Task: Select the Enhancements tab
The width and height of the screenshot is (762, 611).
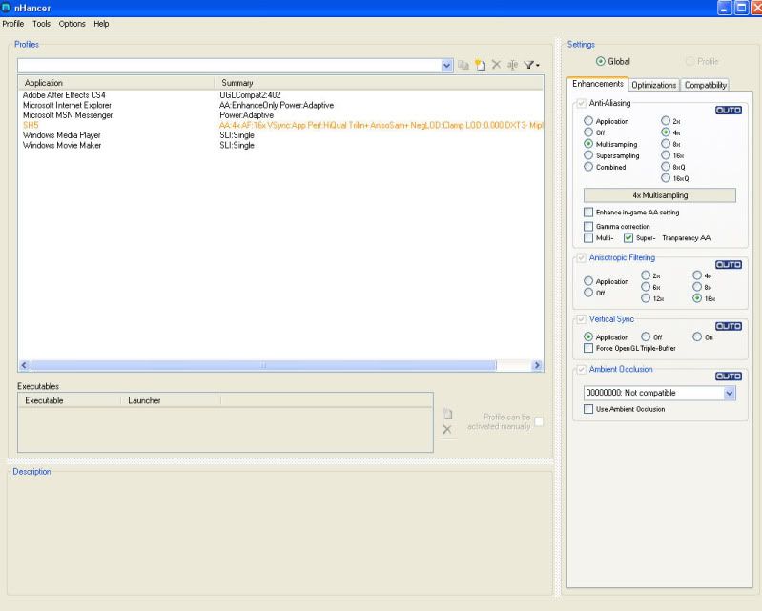Action: 598,84
